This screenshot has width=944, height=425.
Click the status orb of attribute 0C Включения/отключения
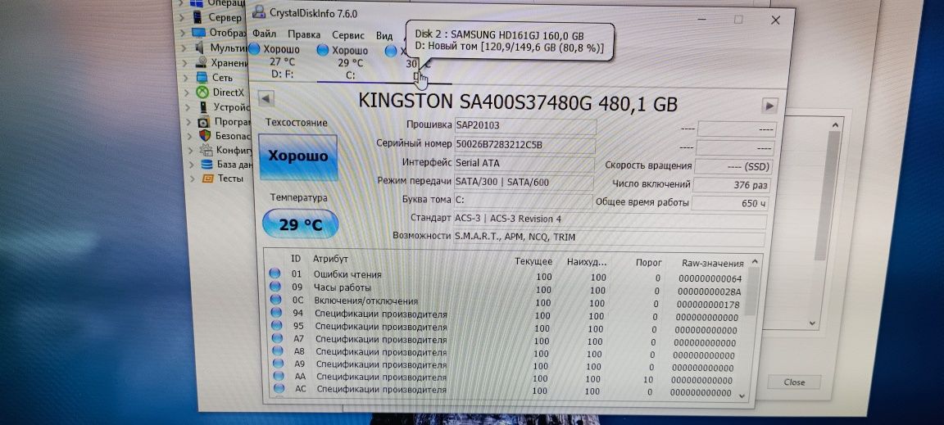[x=275, y=299]
